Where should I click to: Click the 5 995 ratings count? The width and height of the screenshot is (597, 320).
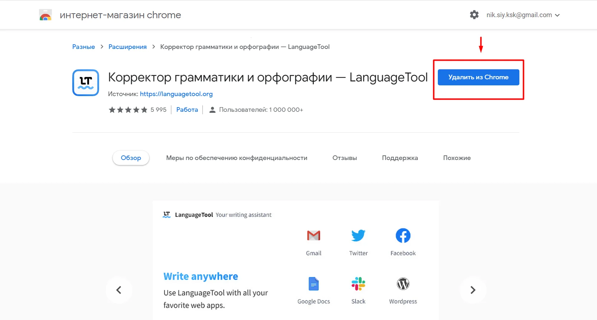[158, 110]
